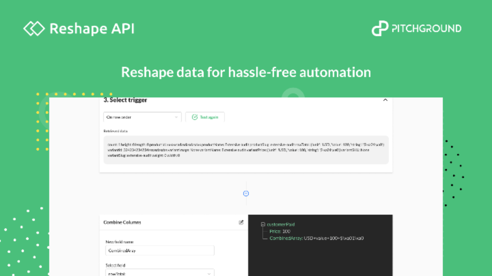
Task: Focus the New field name CombinedArray input
Action: [160, 250]
